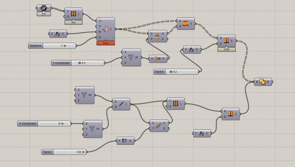The image size is (295, 167).
Task: Click the Y coordinate slider
Action: 78,63
